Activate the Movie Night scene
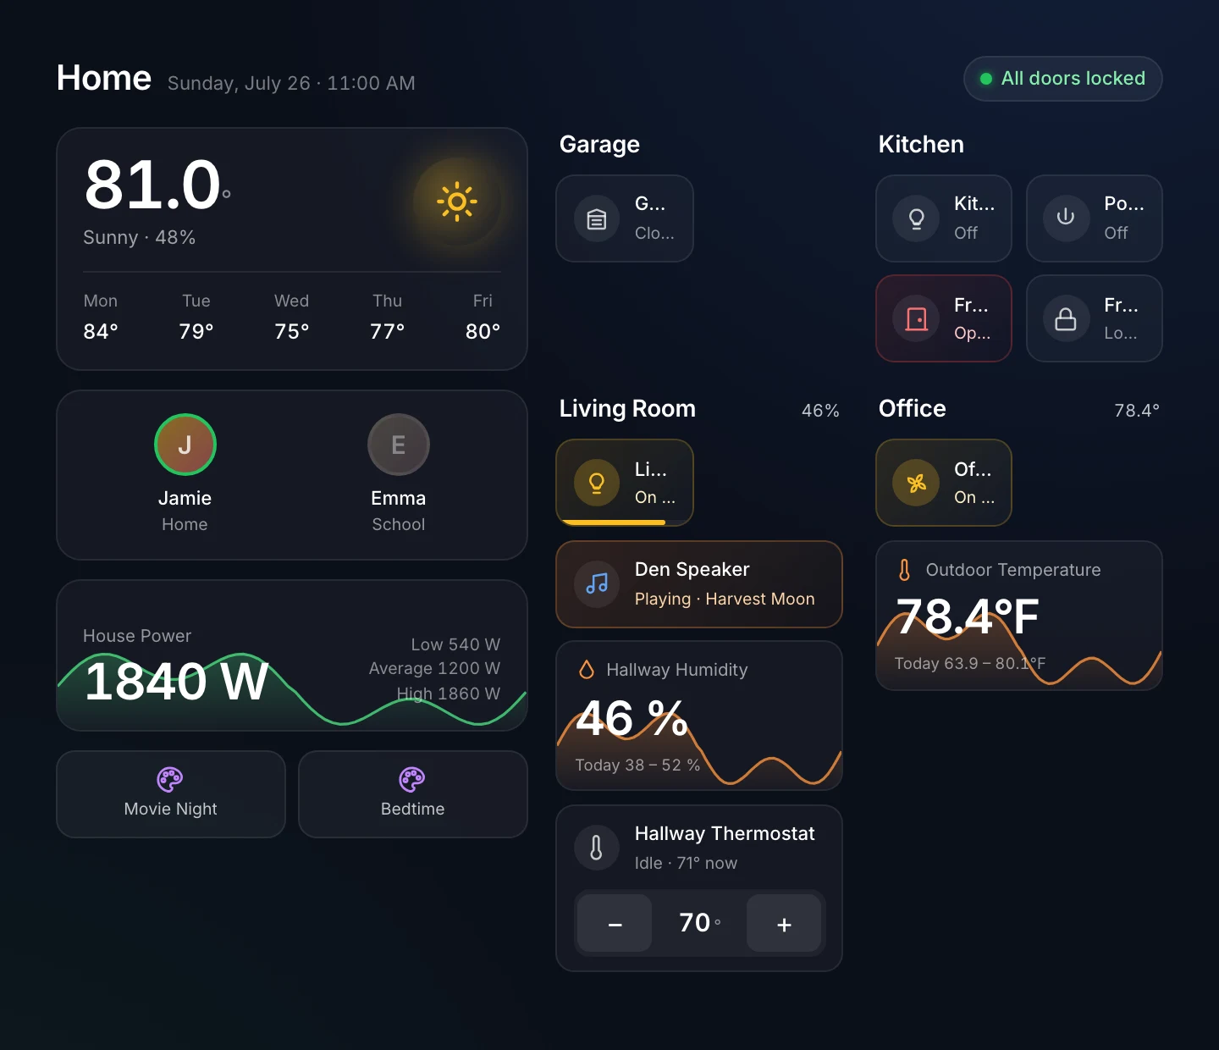The height and width of the screenshot is (1050, 1219). pyautogui.click(x=171, y=794)
